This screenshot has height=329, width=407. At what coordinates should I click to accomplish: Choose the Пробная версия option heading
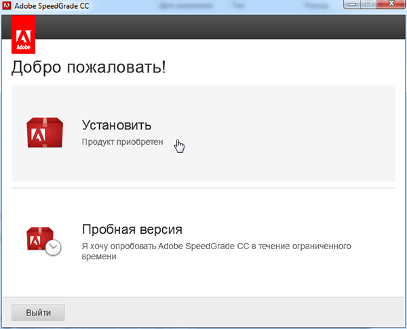pyautogui.click(x=132, y=229)
